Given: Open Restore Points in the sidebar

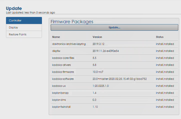Looking at the screenshot, I should pyautogui.click(x=24, y=34).
